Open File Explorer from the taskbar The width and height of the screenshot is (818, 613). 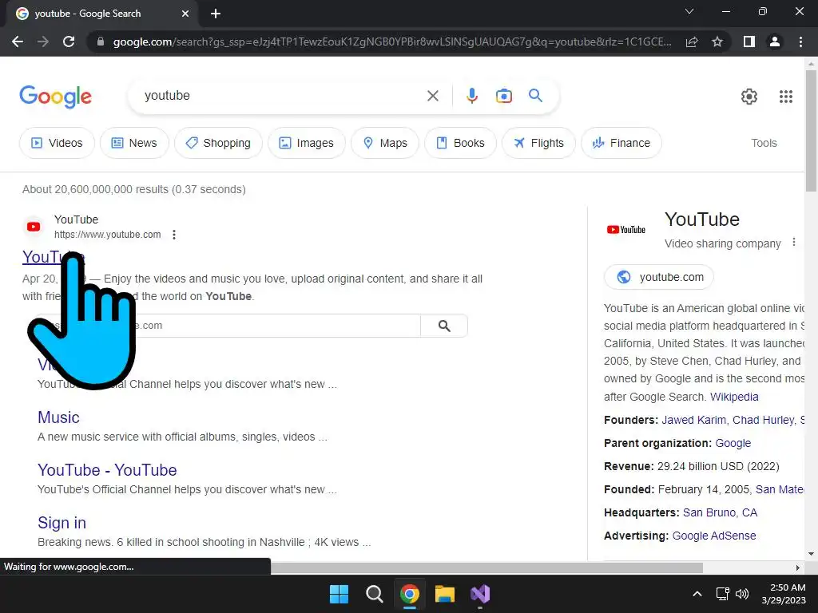tap(445, 594)
